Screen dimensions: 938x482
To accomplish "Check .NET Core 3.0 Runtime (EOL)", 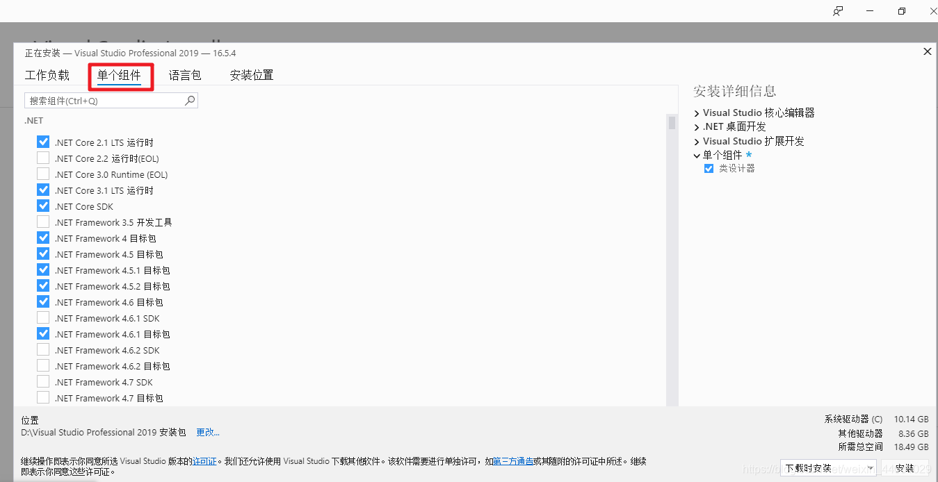I will point(43,174).
